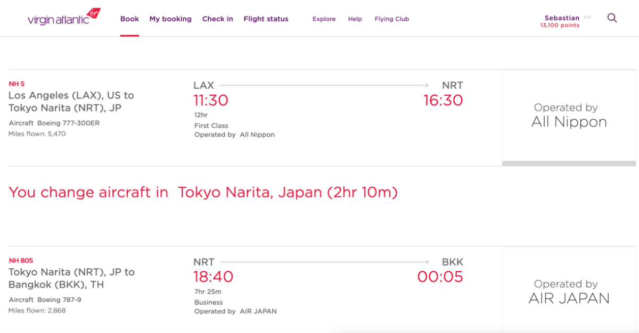
Task: Open the Check in menu
Action: click(x=217, y=19)
